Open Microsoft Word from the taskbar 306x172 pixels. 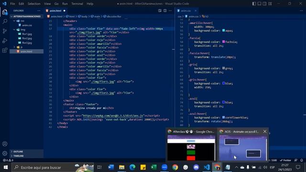[111, 167]
